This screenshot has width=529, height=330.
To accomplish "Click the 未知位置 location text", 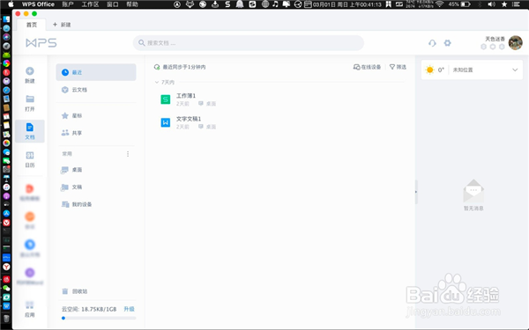I will (x=463, y=70).
